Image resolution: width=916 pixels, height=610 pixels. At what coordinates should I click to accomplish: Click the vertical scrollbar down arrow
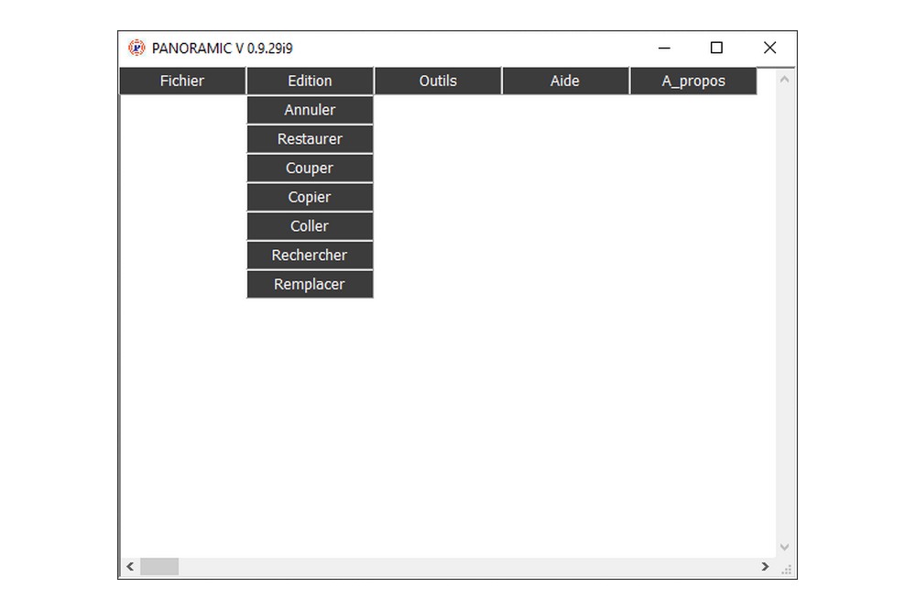(785, 547)
